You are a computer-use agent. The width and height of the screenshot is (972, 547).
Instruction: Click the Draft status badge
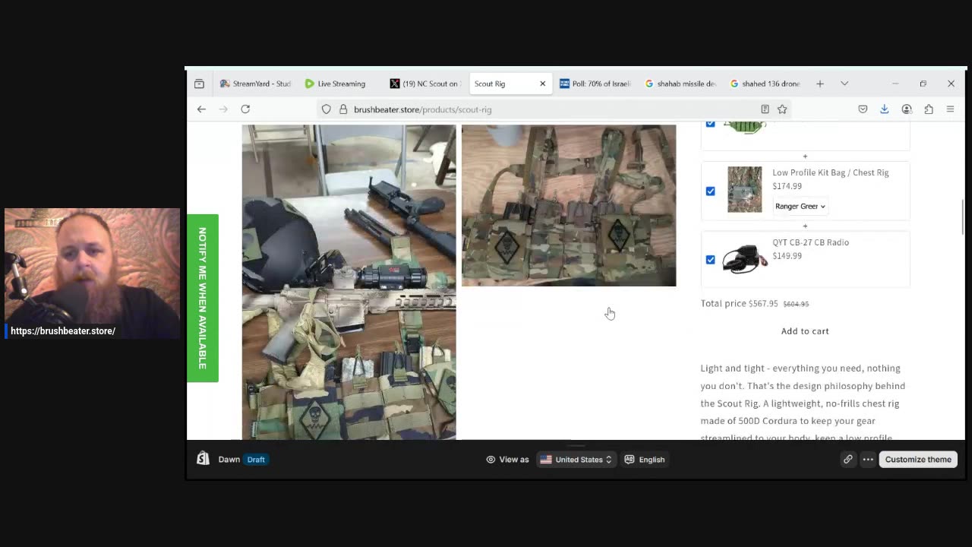pos(256,460)
